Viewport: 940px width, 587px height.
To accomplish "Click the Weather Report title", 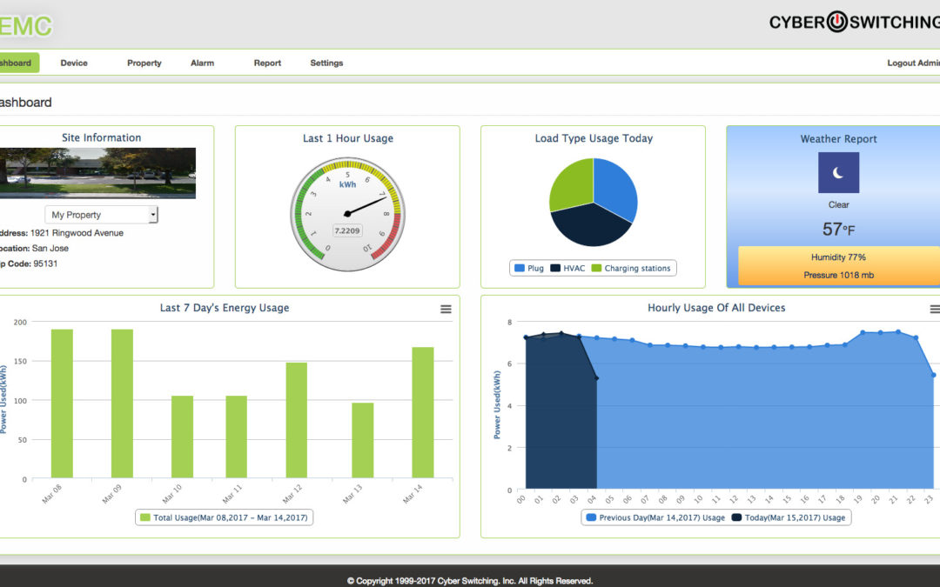I will (x=838, y=139).
